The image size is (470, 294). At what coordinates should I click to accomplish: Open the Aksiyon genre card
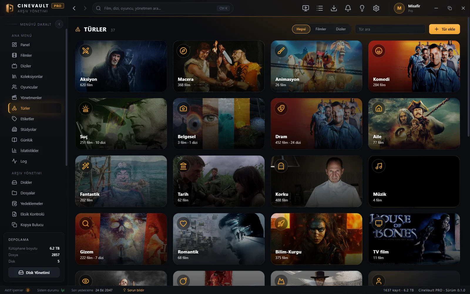[121, 66]
